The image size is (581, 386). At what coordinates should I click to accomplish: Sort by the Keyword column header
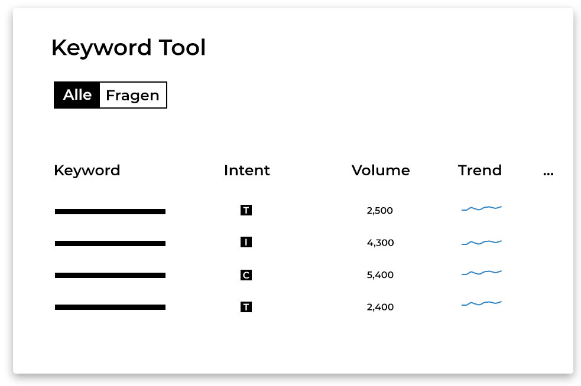coord(87,171)
